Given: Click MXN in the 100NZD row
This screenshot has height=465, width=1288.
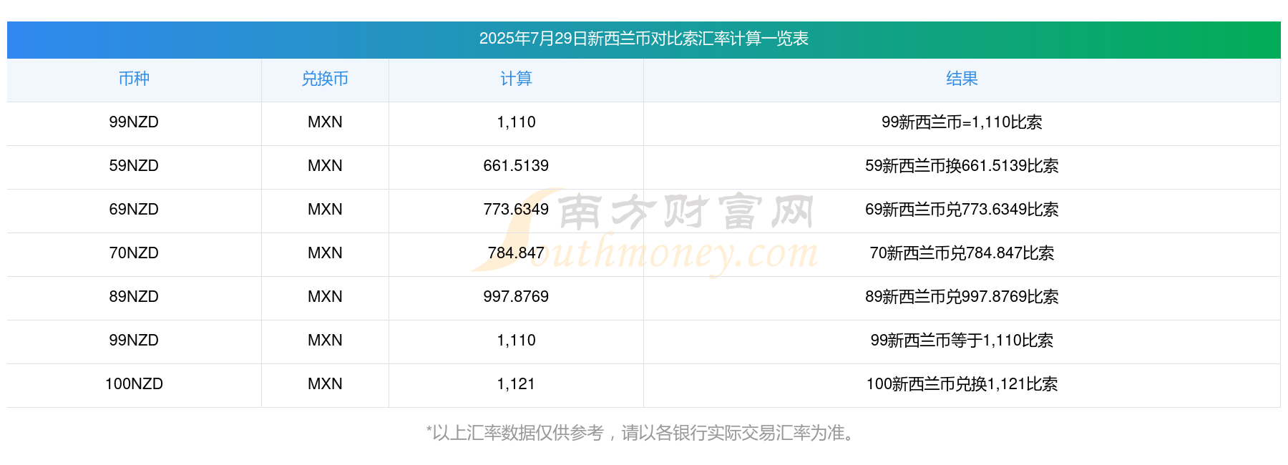Looking at the screenshot, I should 325,384.
